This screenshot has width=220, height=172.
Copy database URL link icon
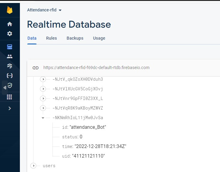tap(36, 68)
